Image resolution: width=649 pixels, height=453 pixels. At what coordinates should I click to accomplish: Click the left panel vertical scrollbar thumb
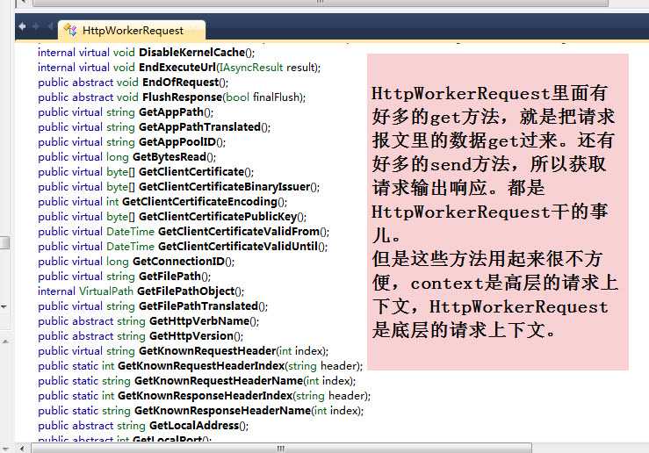click(x=4, y=242)
